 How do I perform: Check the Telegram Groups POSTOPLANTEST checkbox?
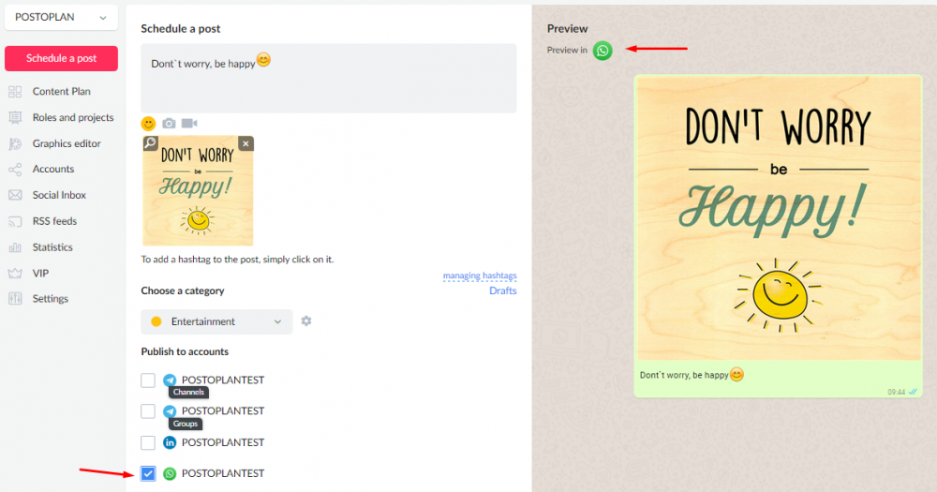click(148, 411)
